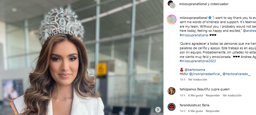Click the verified badge beside misssupranational
This screenshot has width=256, height=115.
pyautogui.click(x=210, y=18)
